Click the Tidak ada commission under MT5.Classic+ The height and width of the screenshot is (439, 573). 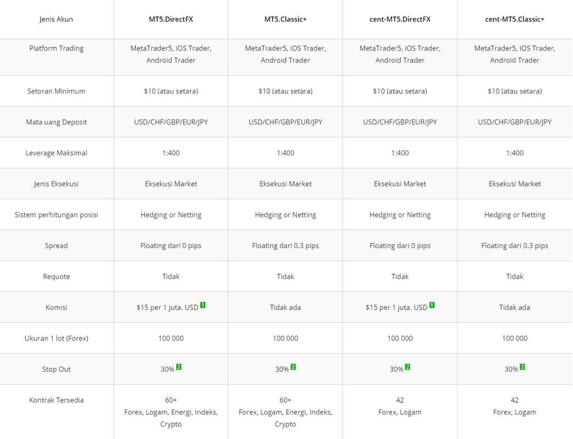pos(285,307)
